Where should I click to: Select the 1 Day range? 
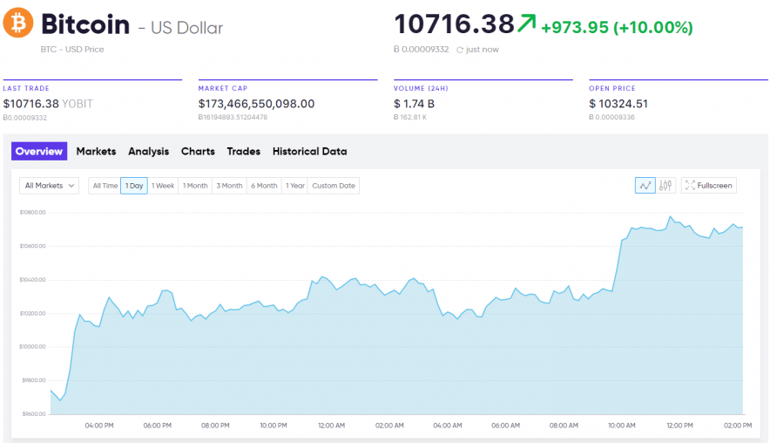pyautogui.click(x=134, y=186)
